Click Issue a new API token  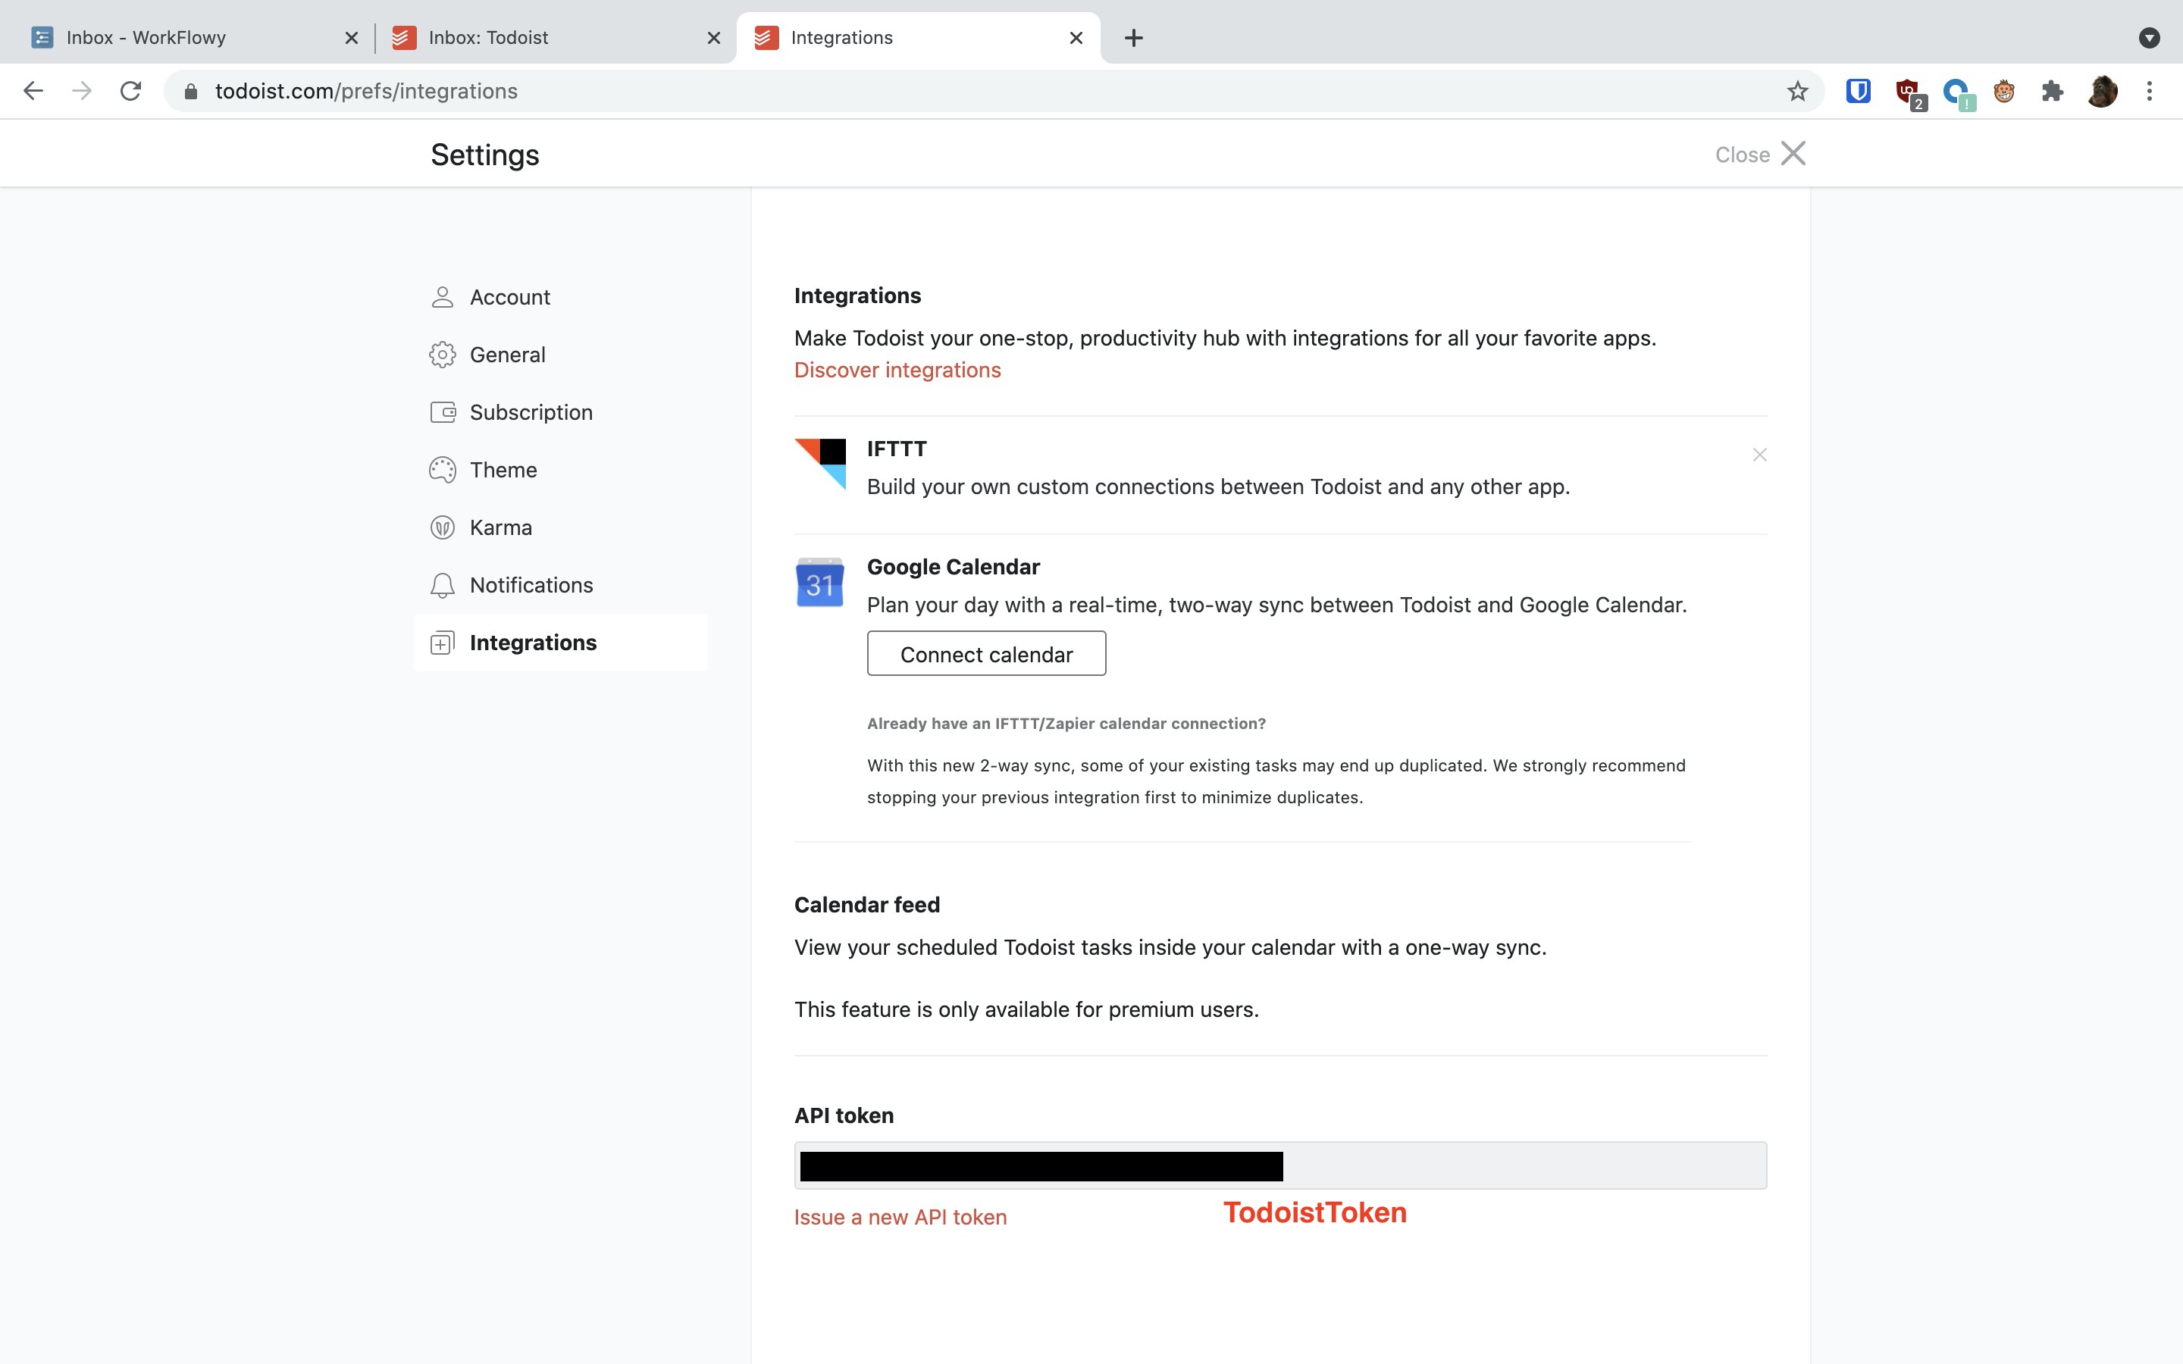coord(900,1217)
